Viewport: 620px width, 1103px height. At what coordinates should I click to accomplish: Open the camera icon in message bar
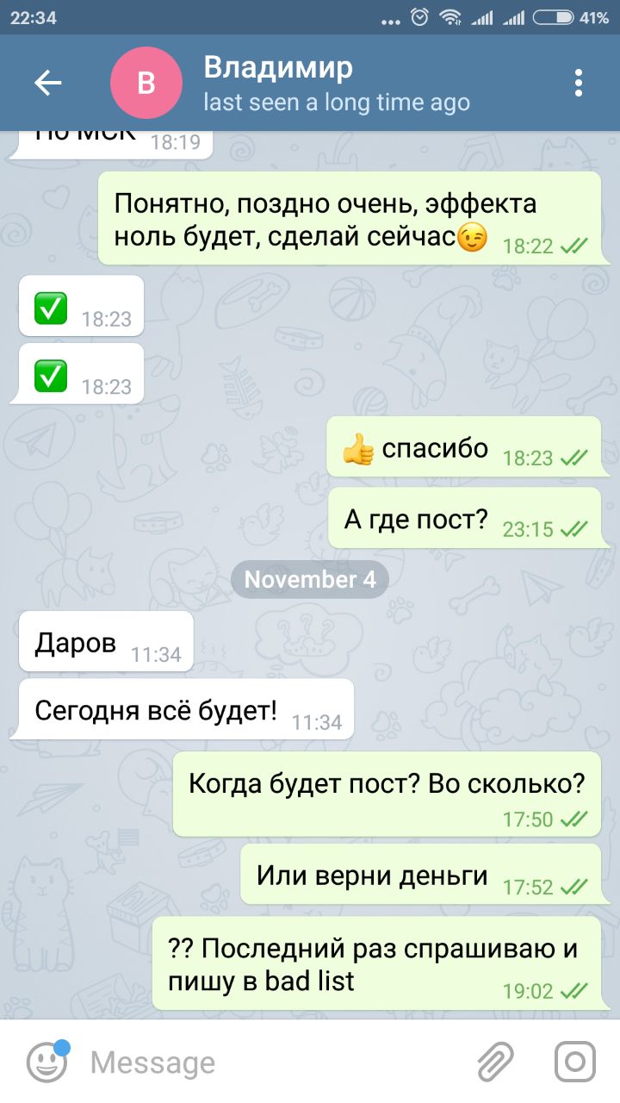point(574,1062)
